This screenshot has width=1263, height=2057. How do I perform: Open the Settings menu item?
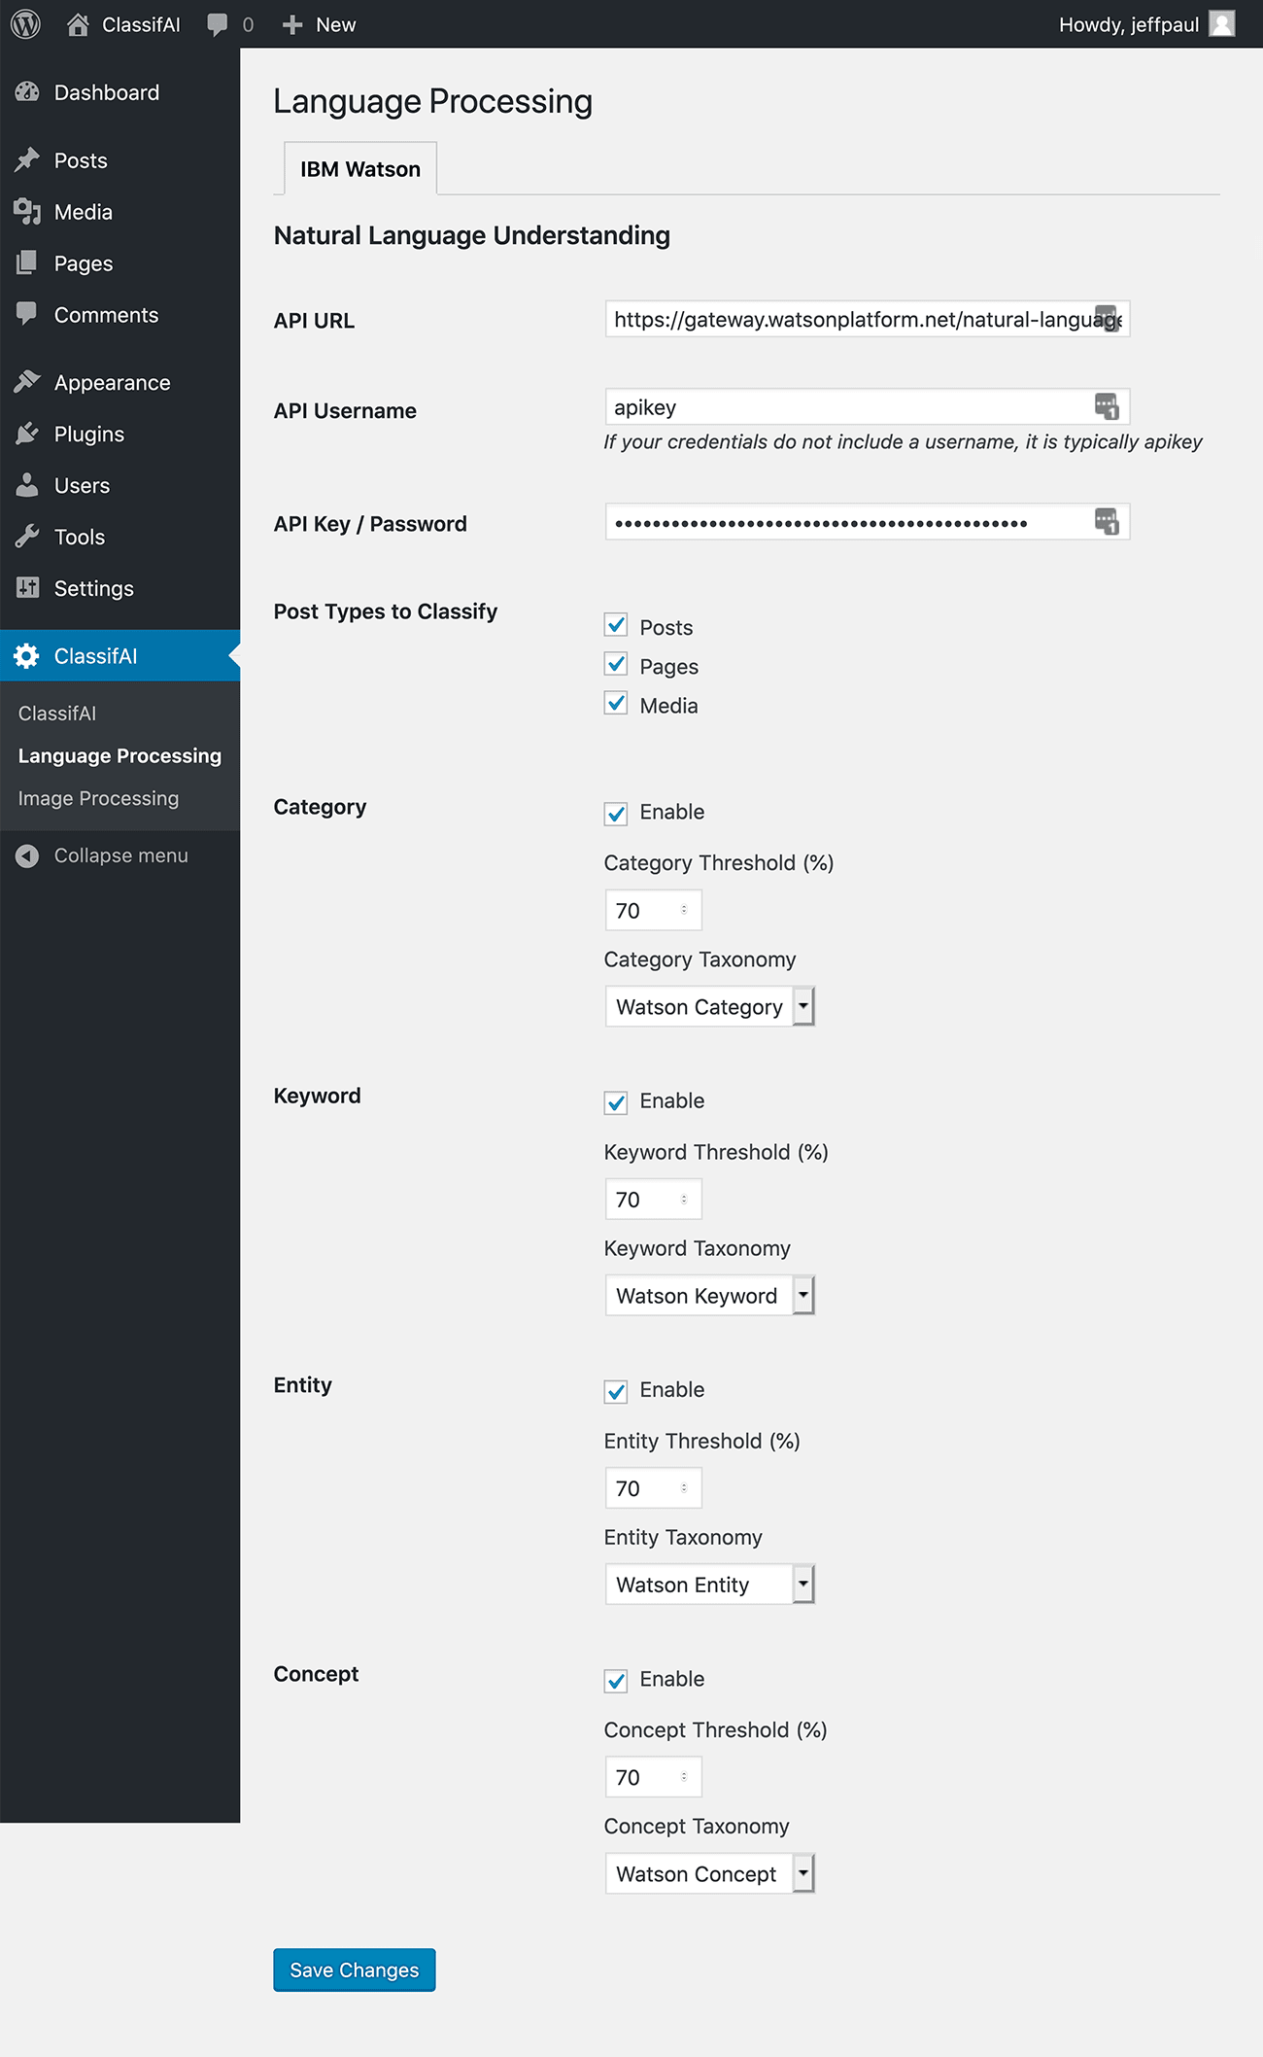point(120,588)
